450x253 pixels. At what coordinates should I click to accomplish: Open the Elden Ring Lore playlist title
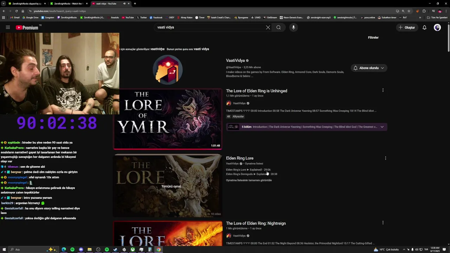[240, 158]
